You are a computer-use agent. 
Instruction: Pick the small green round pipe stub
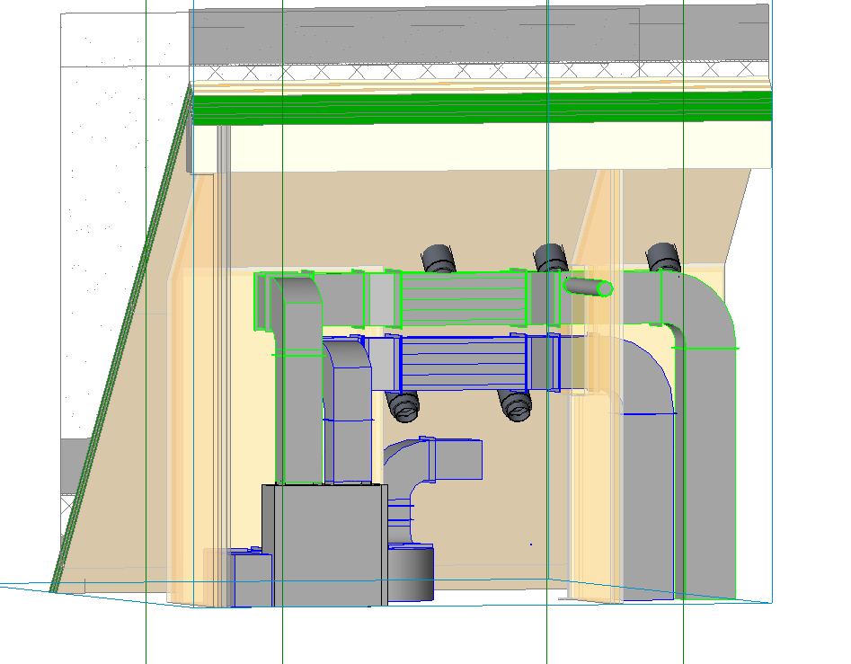(589, 288)
